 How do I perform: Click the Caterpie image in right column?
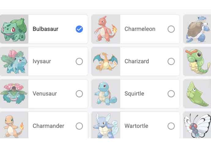click(x=197, y=62)
